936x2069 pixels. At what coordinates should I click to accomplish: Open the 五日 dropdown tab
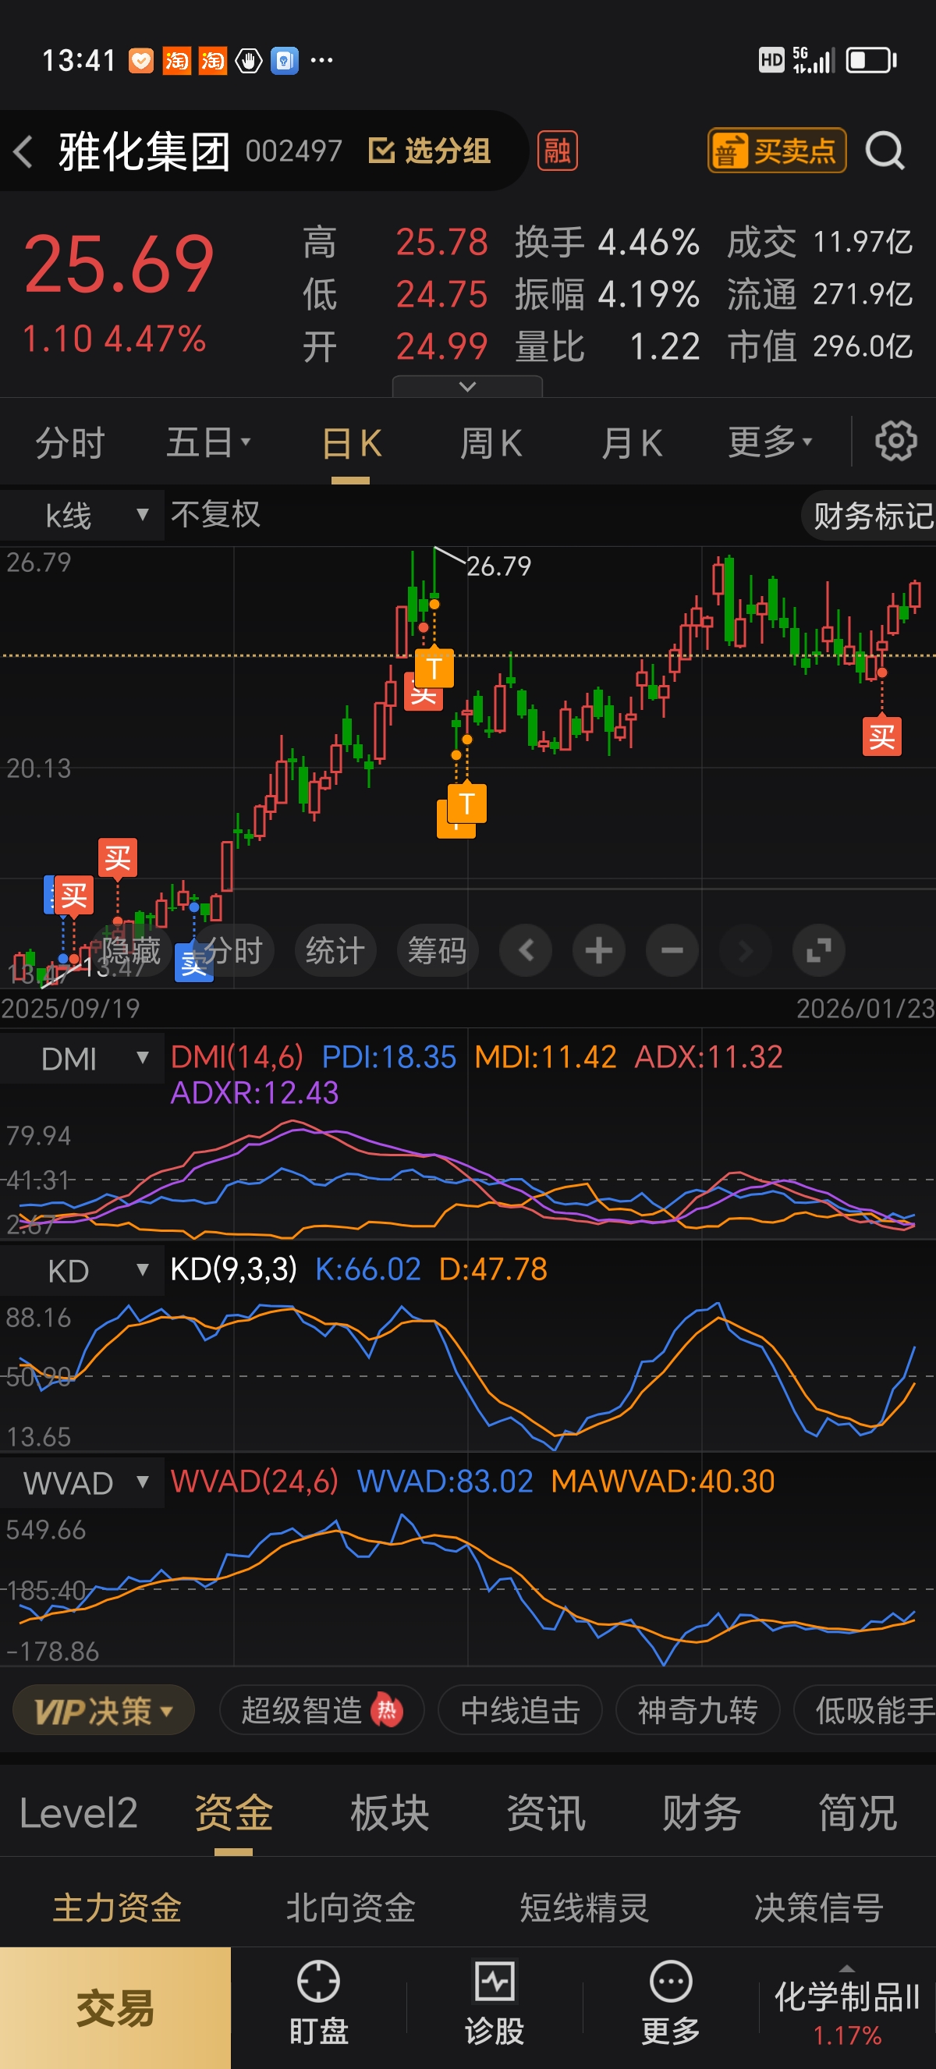tap(208, 442)
